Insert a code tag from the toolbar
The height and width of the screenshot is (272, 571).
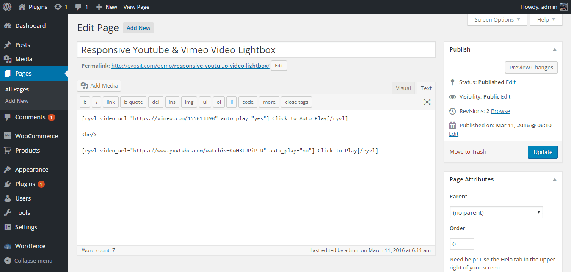pyautogui.click(x=248, y=102)
